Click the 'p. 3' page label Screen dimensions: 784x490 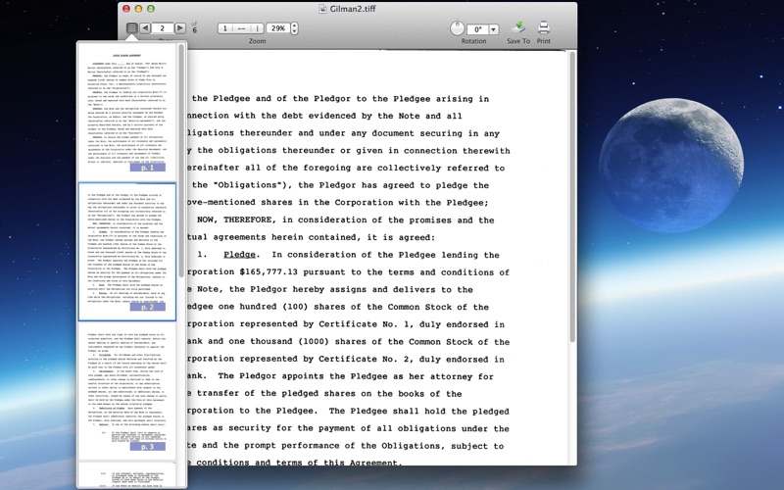click(x=148, y=447)
